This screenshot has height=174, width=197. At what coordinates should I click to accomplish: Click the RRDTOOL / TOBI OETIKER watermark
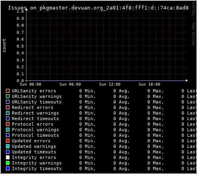click(193, 24)
